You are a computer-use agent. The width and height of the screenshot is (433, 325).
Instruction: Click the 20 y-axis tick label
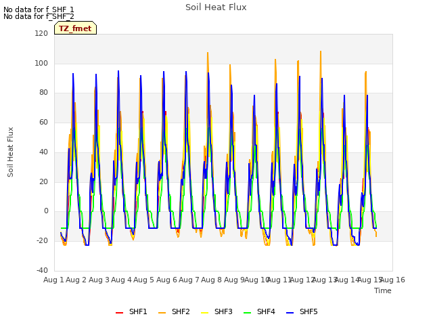coord(43,181)
